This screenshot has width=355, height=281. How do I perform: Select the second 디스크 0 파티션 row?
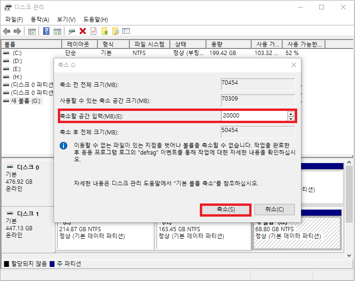coord(32,93)
